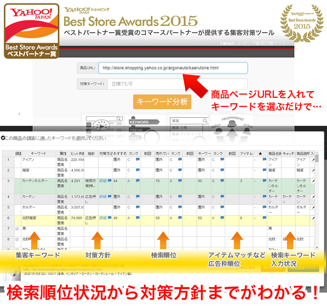The height and width of the screenshot is (308, 327).
Task: Select the アイアン keyword cell in row 1
Action: (38, 162)
